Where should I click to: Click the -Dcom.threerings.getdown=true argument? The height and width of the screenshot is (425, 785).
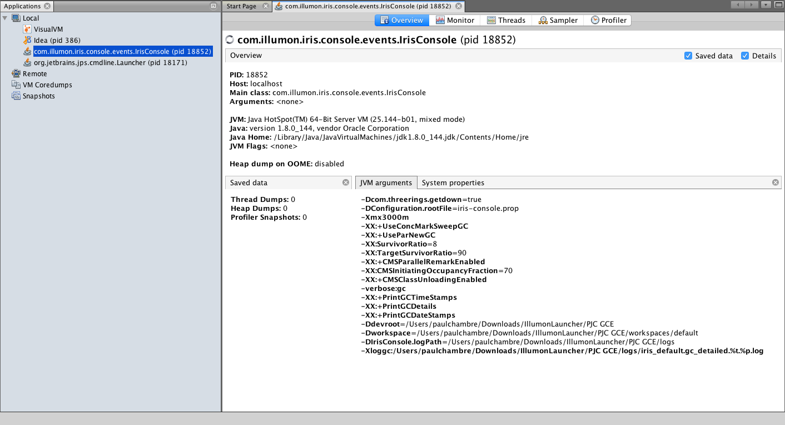point(421,199)
